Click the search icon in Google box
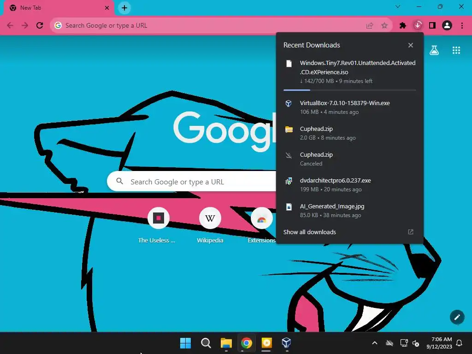Image resolution: width=472 pixels, height=354 pixels. tap(120, 181)
